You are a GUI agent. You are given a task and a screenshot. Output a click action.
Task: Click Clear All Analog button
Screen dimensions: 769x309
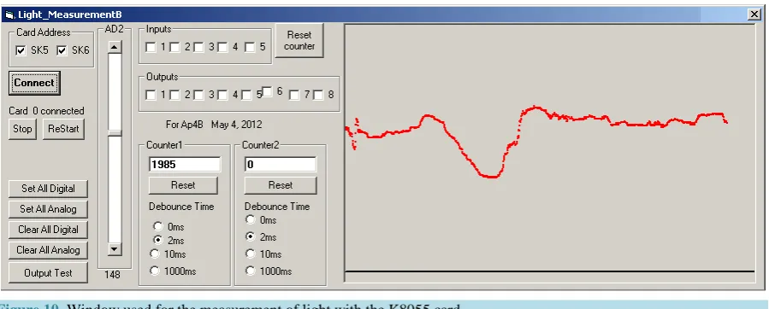click(48, 250)
